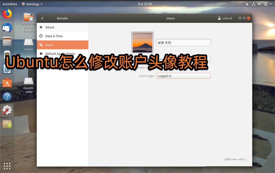Close the Settings window
Screen dimensions: 275x173
pos(249,18)
